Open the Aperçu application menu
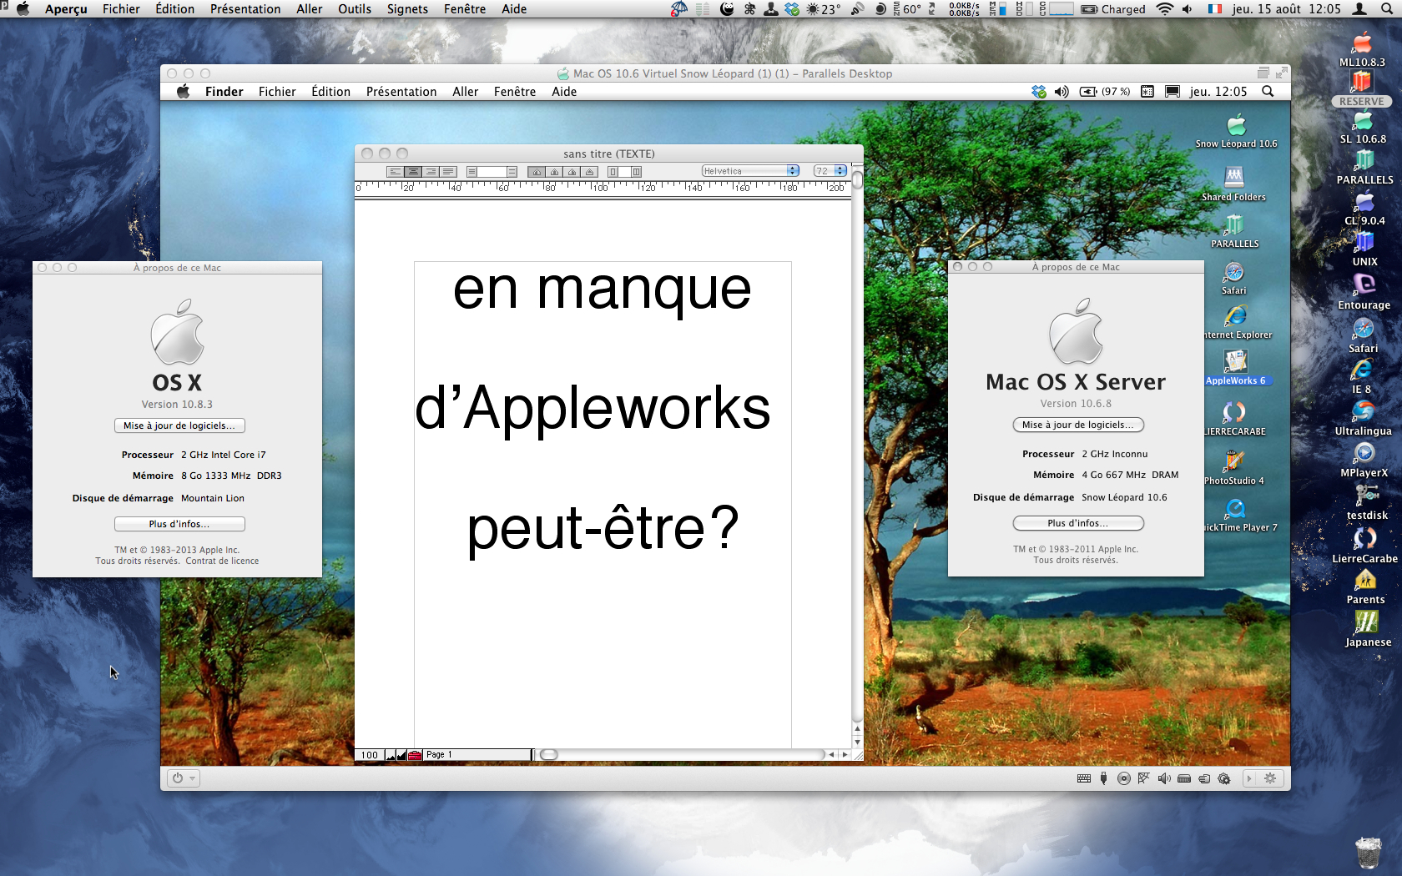Image resolution: width=1402 pixels, height=876 pixels. pyautogui.click(x=66, y=9)
